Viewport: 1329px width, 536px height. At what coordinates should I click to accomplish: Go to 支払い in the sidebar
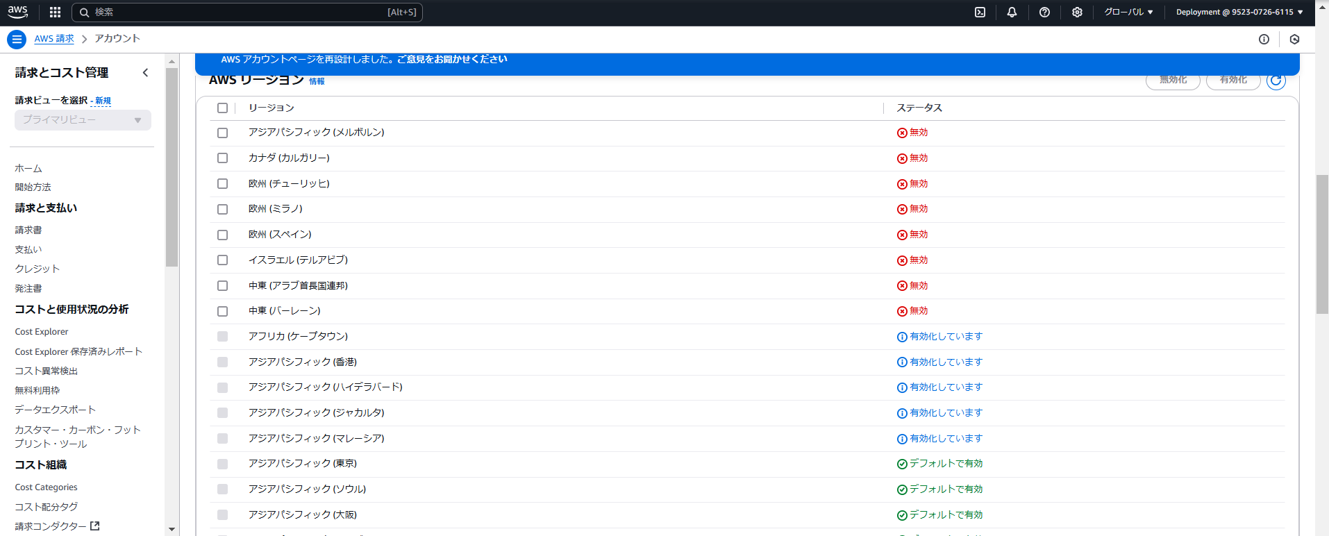(x=28, y=249)
